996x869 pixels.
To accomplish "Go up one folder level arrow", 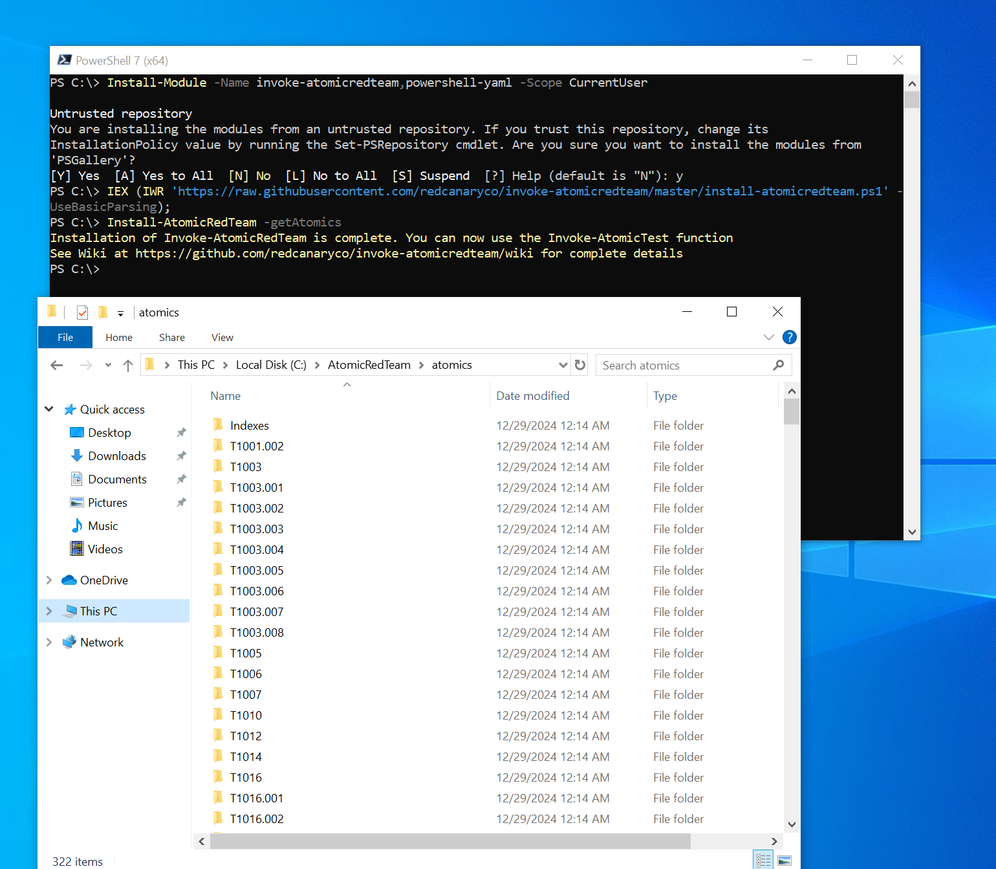I will [x=128, y=366].
